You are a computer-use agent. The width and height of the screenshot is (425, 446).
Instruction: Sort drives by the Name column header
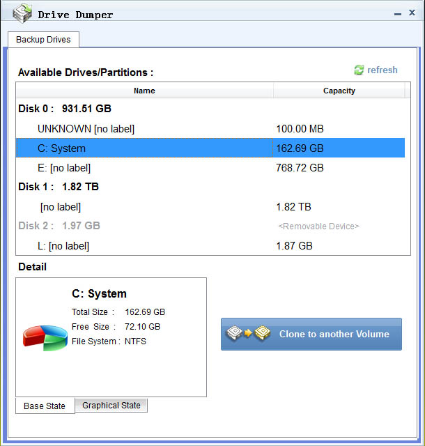click(144, 91)
